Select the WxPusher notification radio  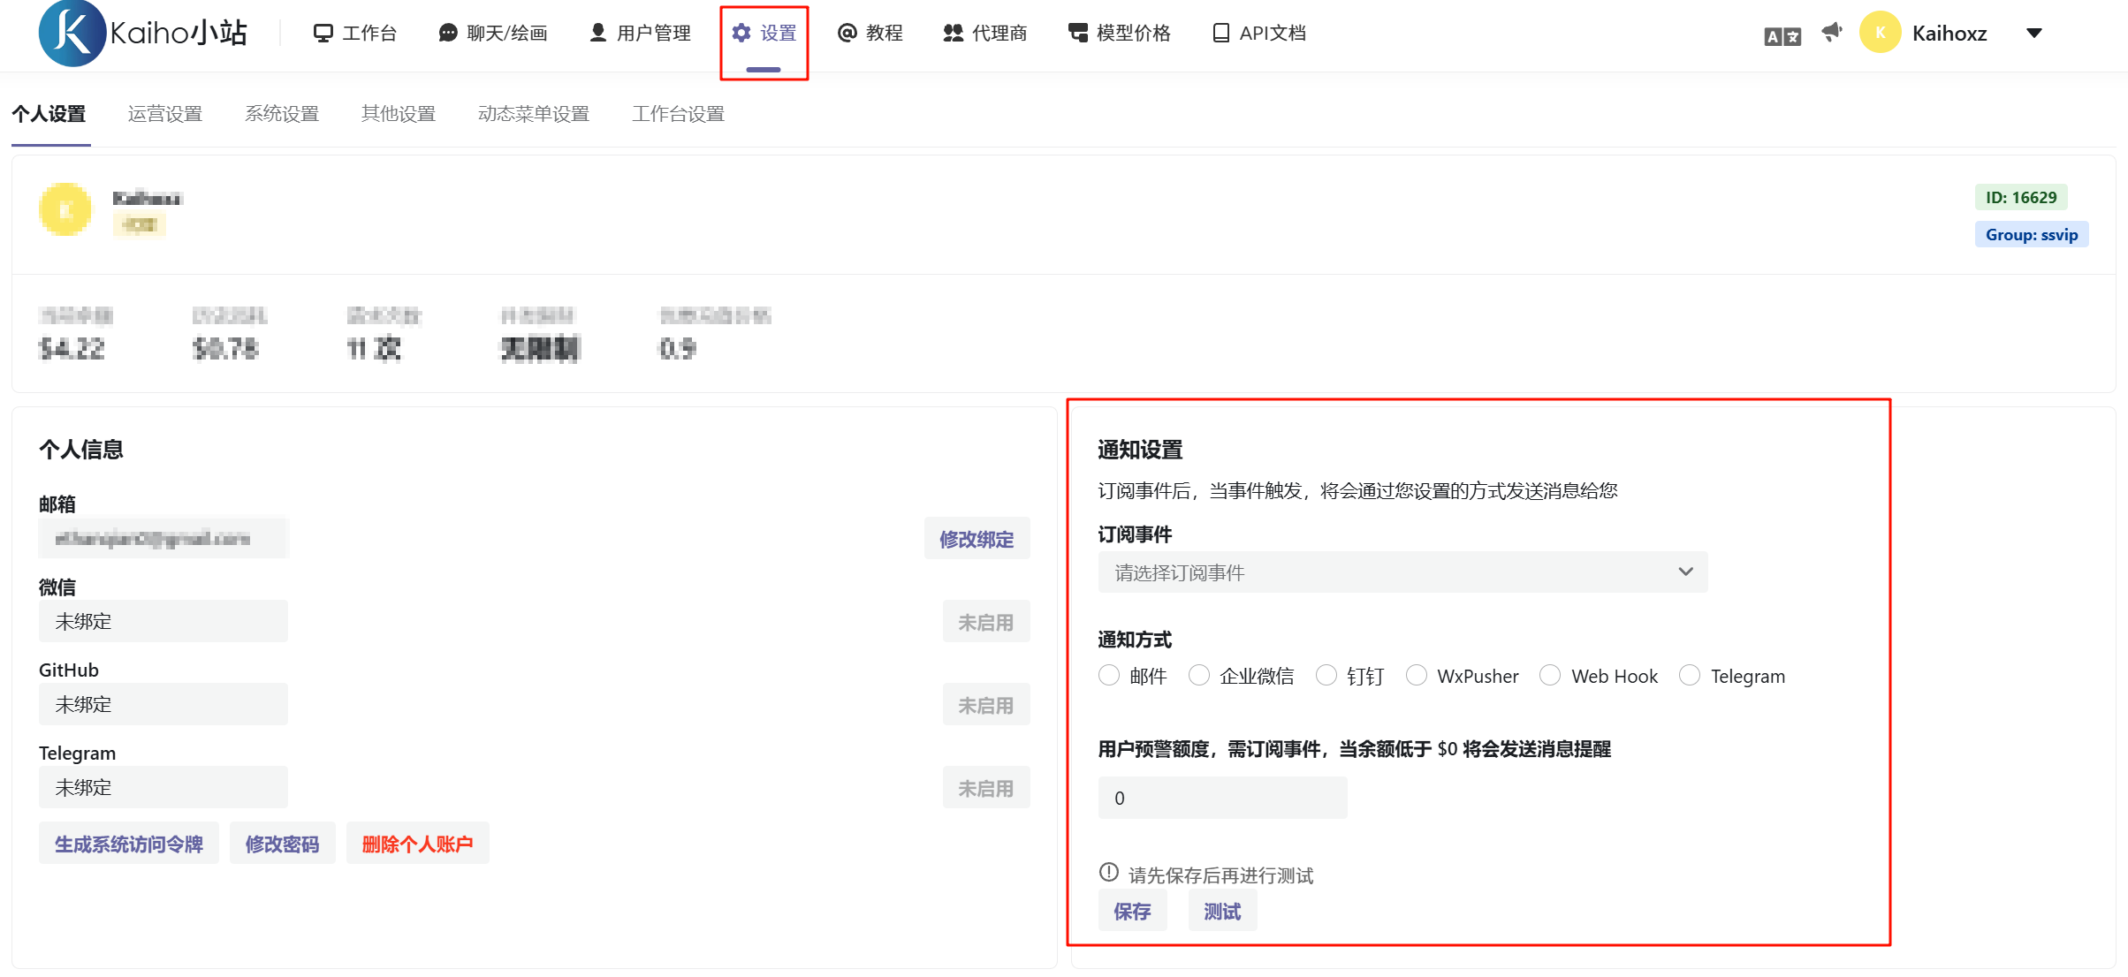pyautogui.click(x=1417, y=676)
